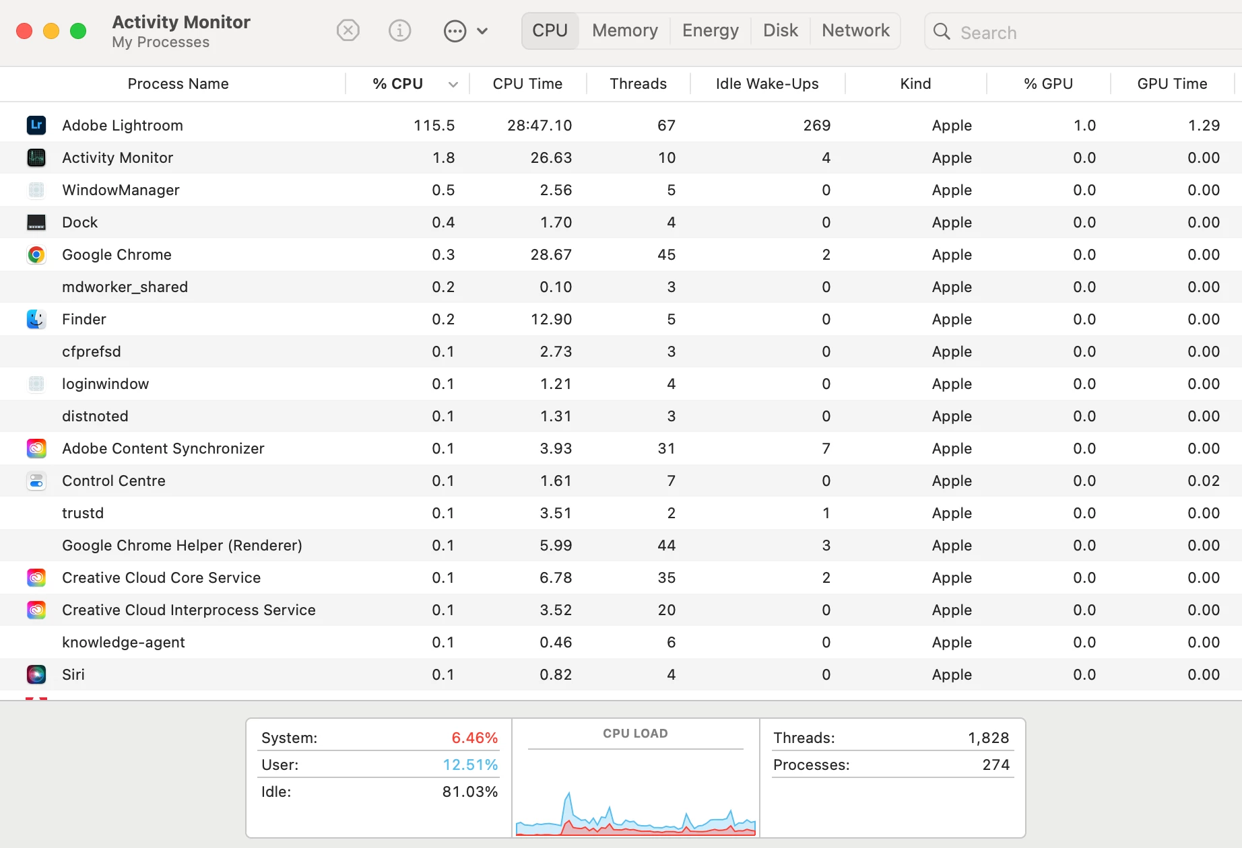Click the Activity Monitor process icon
The width and height of the screenshot is (1242, 848).
36,157
